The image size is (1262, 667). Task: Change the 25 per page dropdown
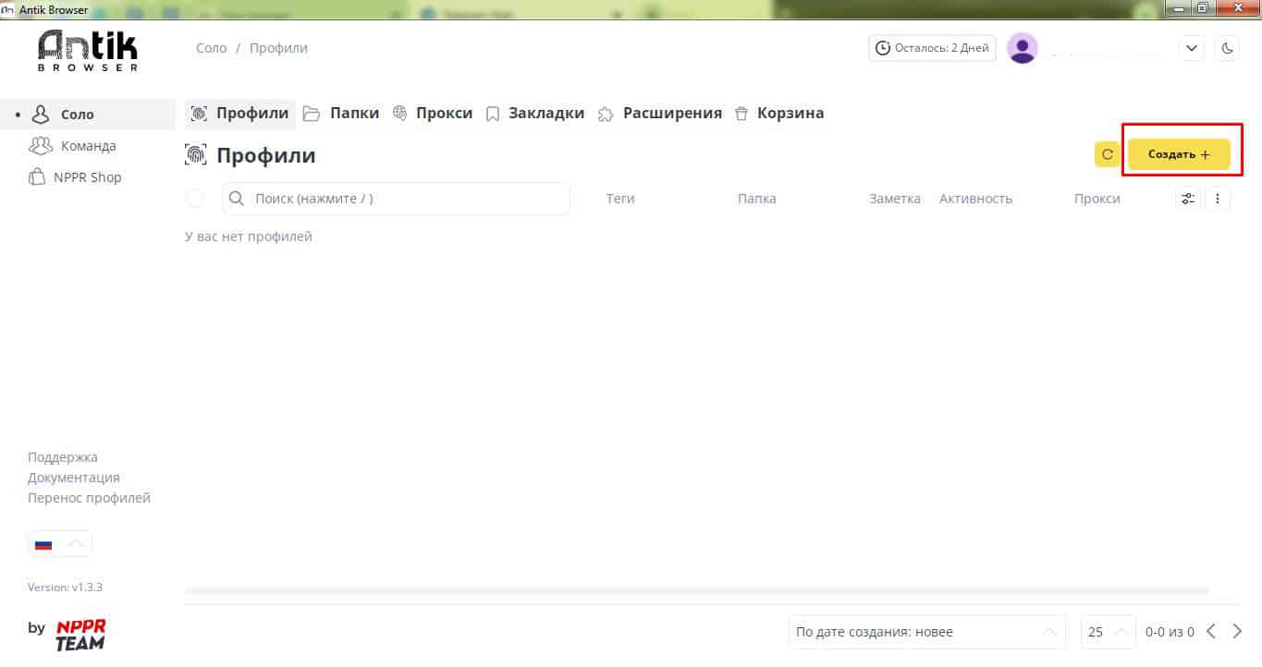click(1108, 632)
